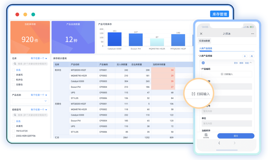Click the MQM8790-HS2R light bar in chart

pyautogui.click(x=157, y=42)
